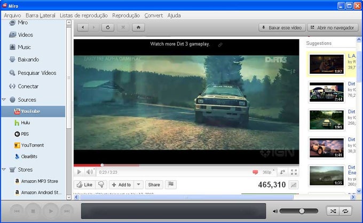This screenshot has height=223, width=363.
Task: Seek on the YouTube progress bar
Action: (x=186, y=165)
